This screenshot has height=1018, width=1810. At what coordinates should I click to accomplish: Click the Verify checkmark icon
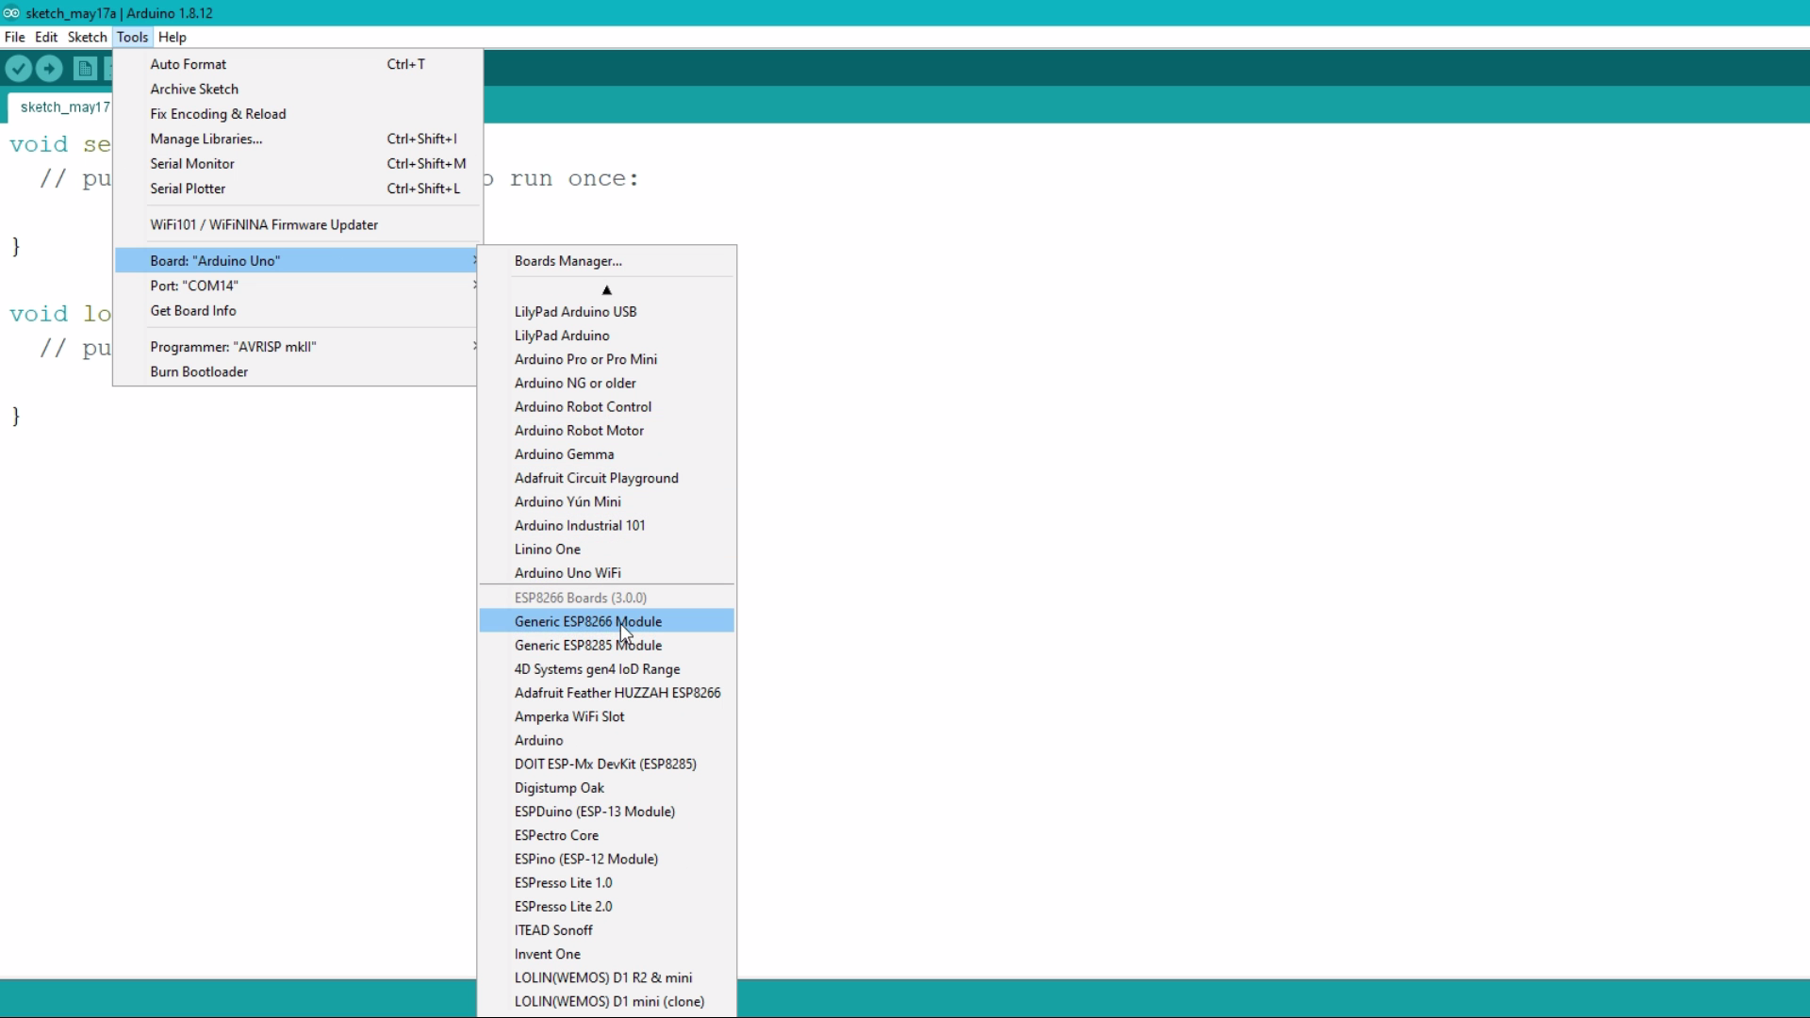point(19,69)
